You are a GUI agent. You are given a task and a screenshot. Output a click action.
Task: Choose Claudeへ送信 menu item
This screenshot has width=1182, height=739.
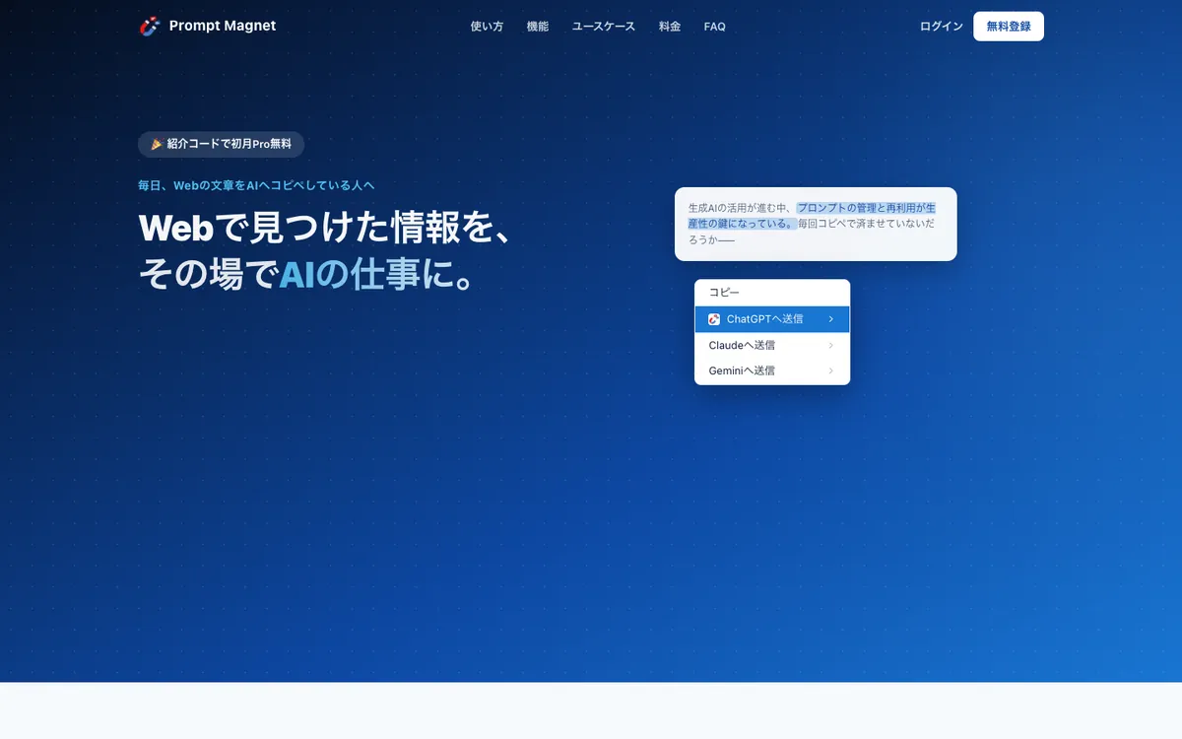772,345
